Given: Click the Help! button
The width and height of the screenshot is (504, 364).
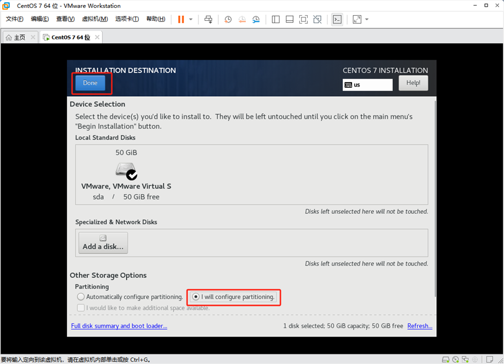Looking at the screenshot, I should [x=413, y=83].
